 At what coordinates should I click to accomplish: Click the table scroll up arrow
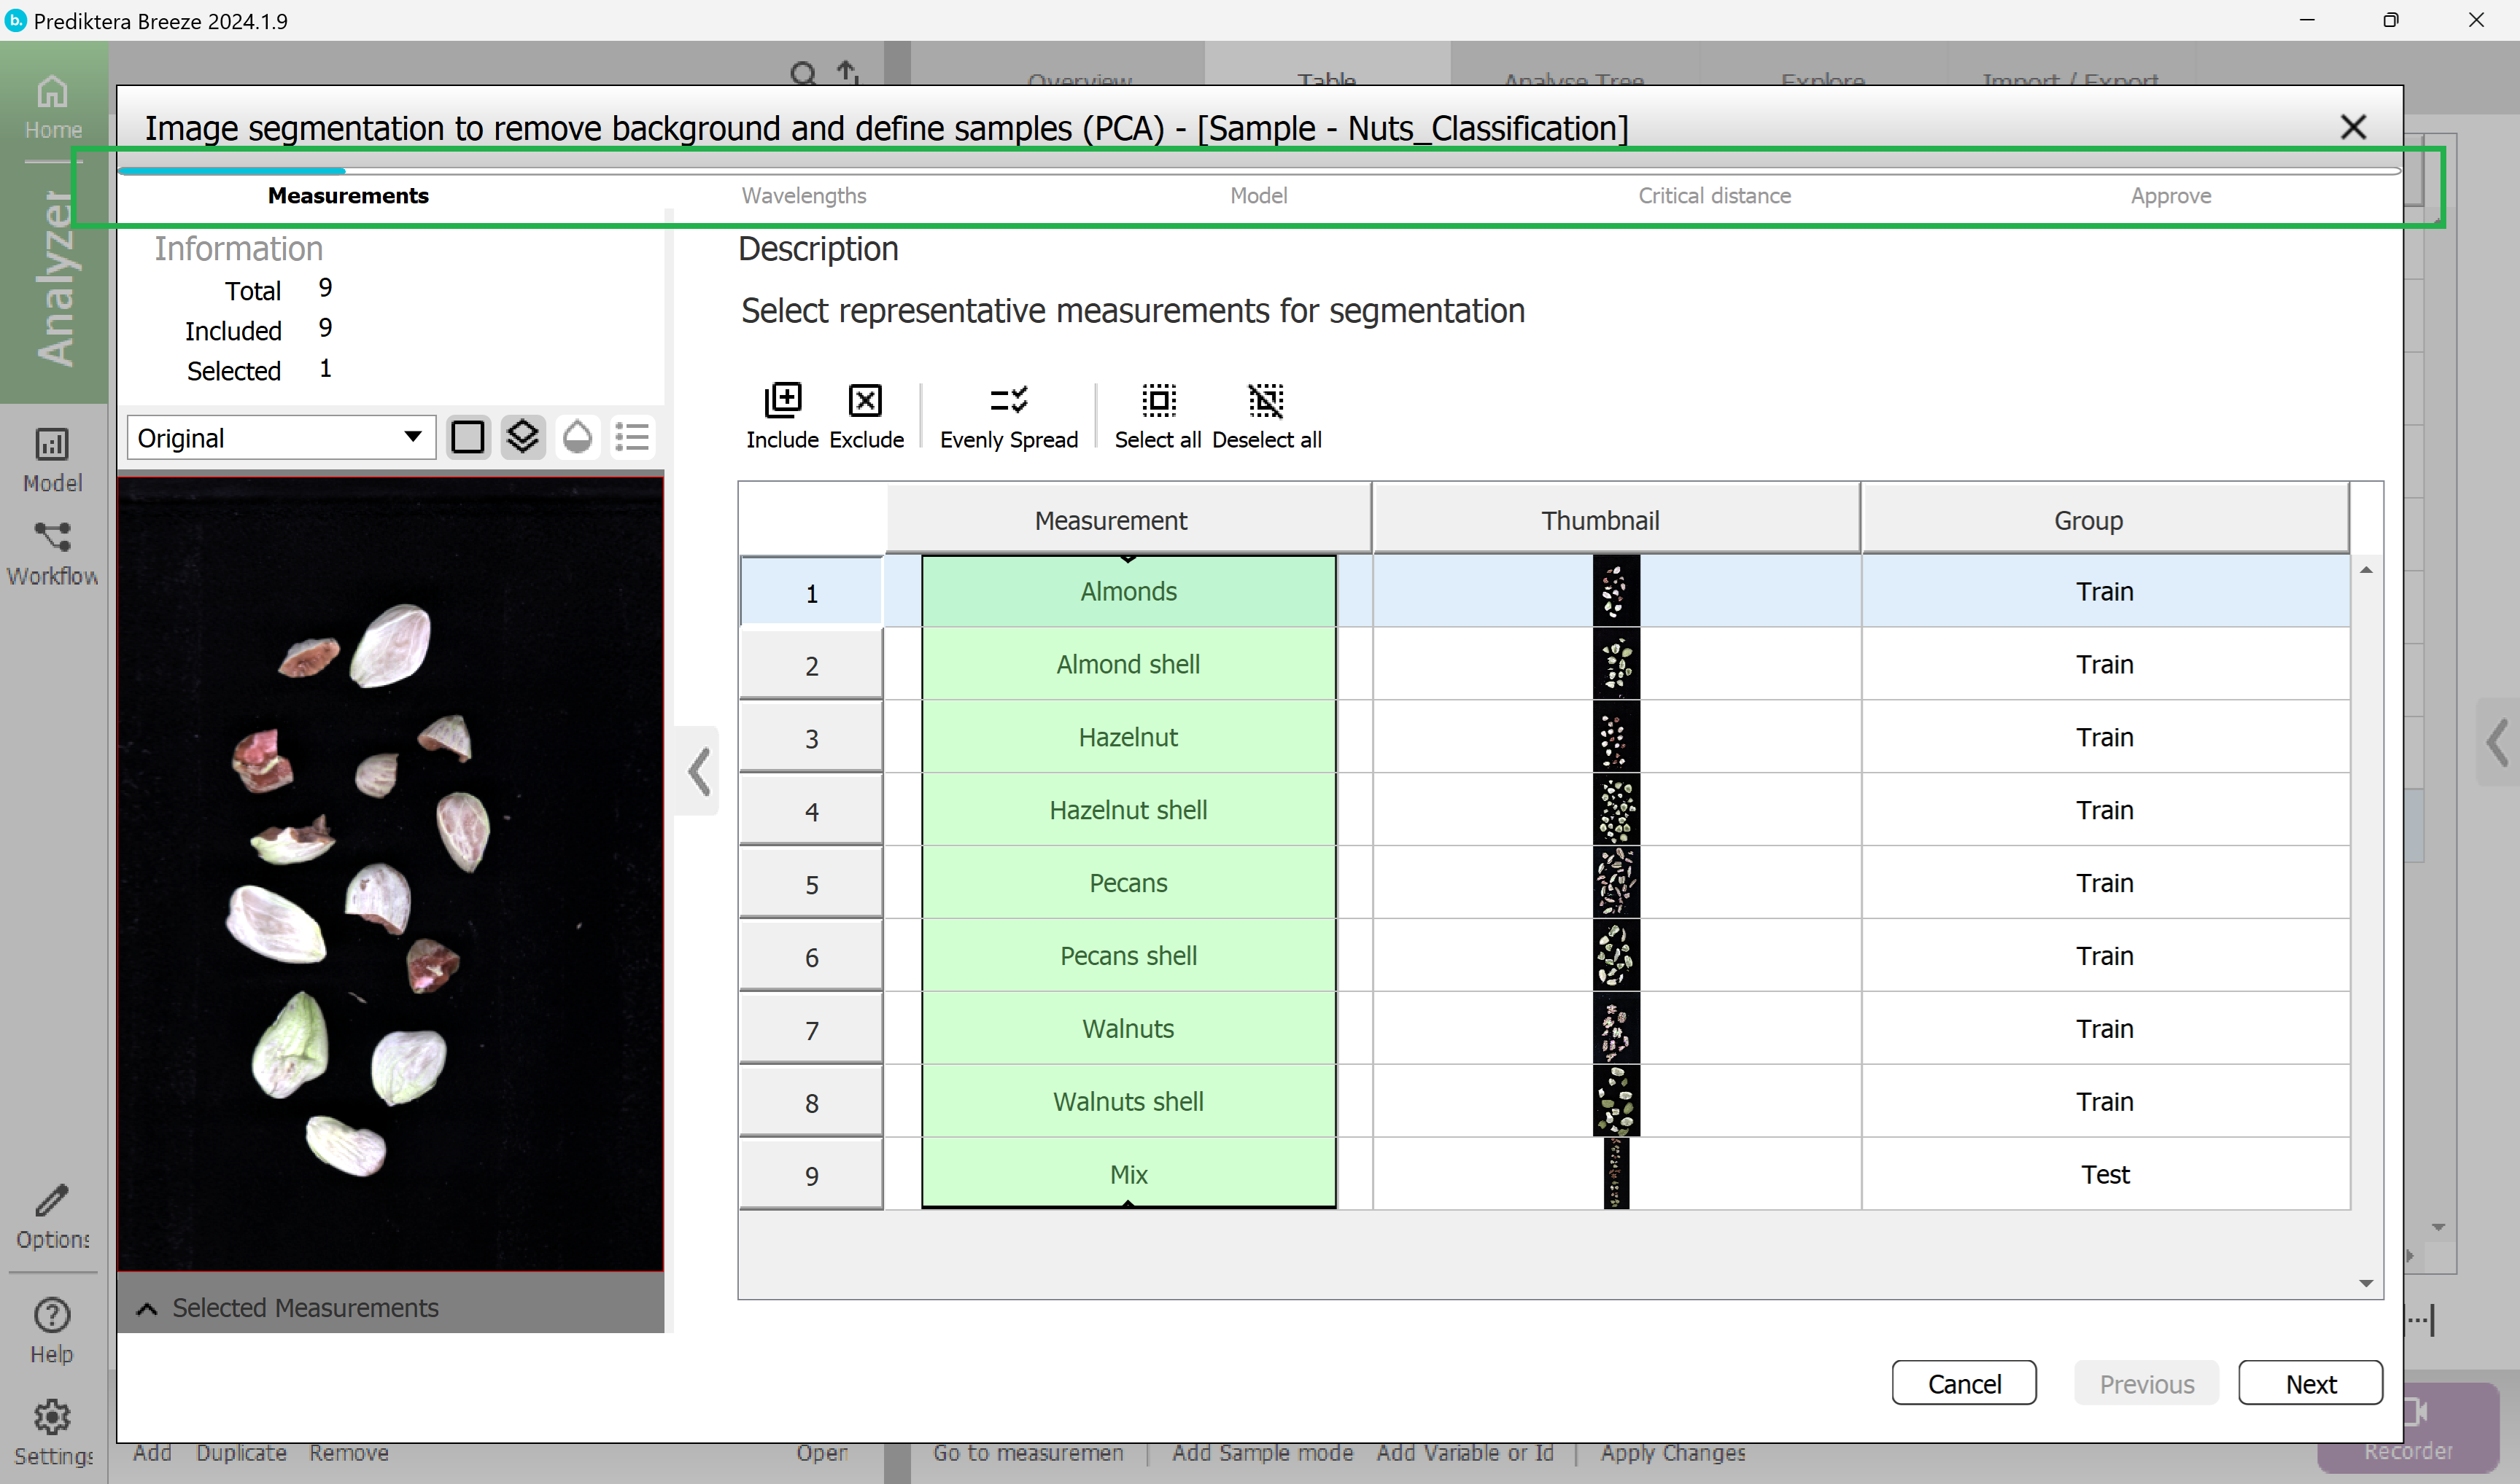pyautogui.click(x=2366, y=569)
